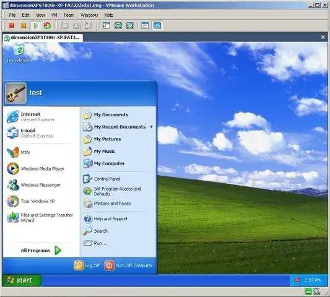This screenshot has height=297, width=330.
Task: Click the Reset virtual machine icon
Action: (47, 25)
